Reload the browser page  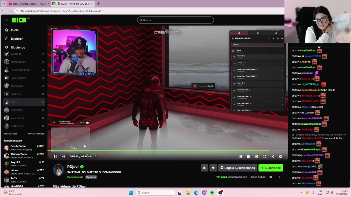[x=10, y=11]
